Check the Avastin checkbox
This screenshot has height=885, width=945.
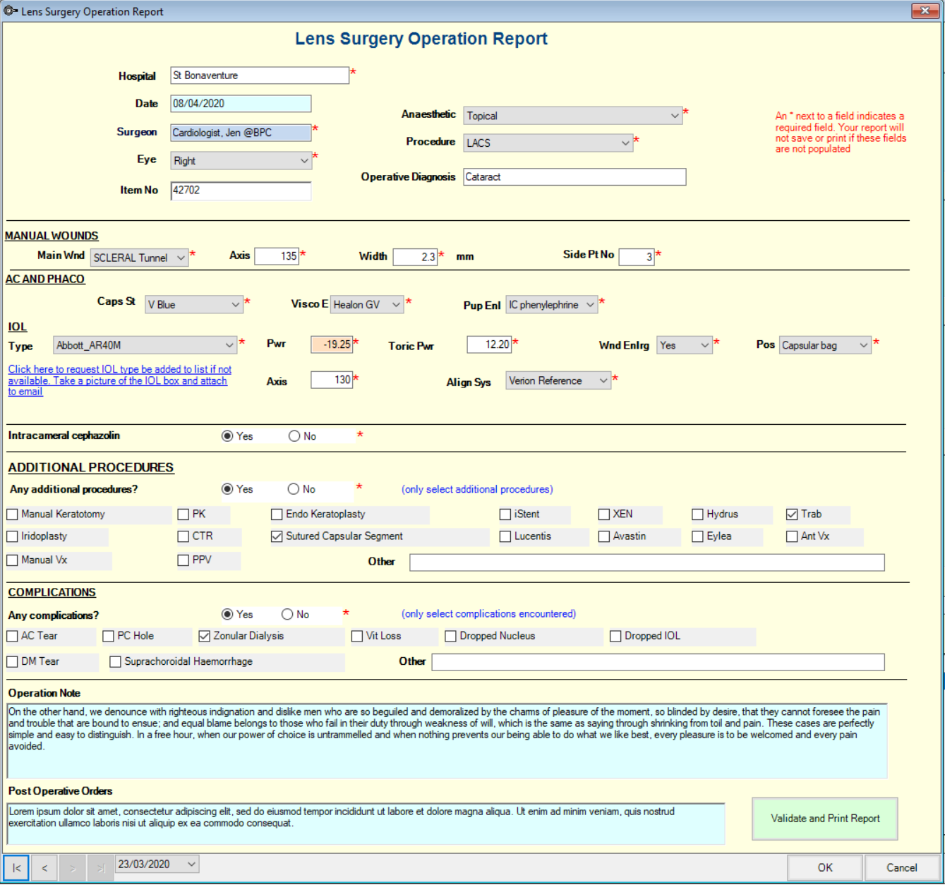(604, 536)
